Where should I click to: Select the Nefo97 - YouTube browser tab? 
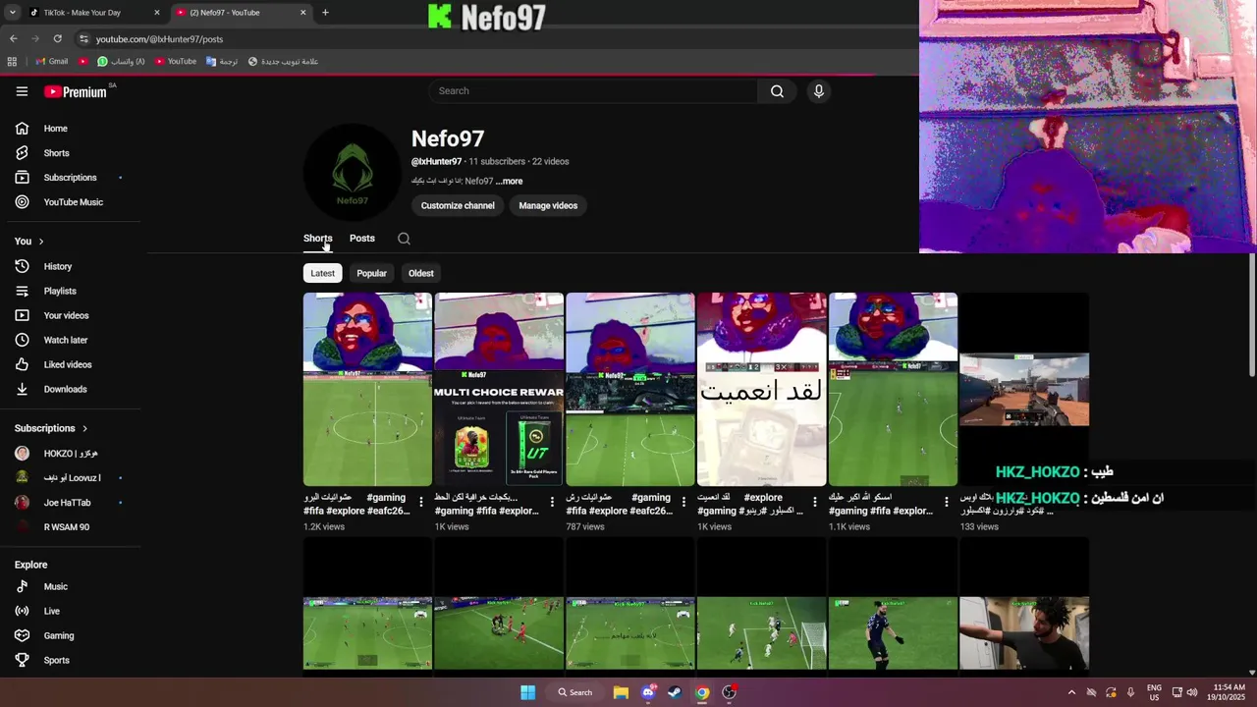(x=241, y=13)
